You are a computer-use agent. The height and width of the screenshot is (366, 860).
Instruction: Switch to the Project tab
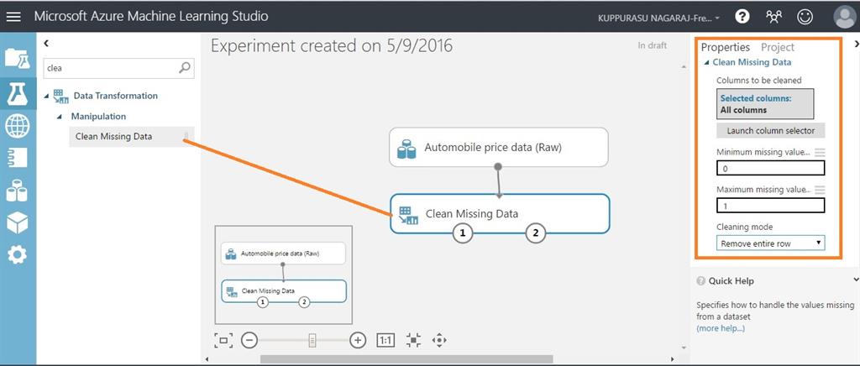click(777, 47)
